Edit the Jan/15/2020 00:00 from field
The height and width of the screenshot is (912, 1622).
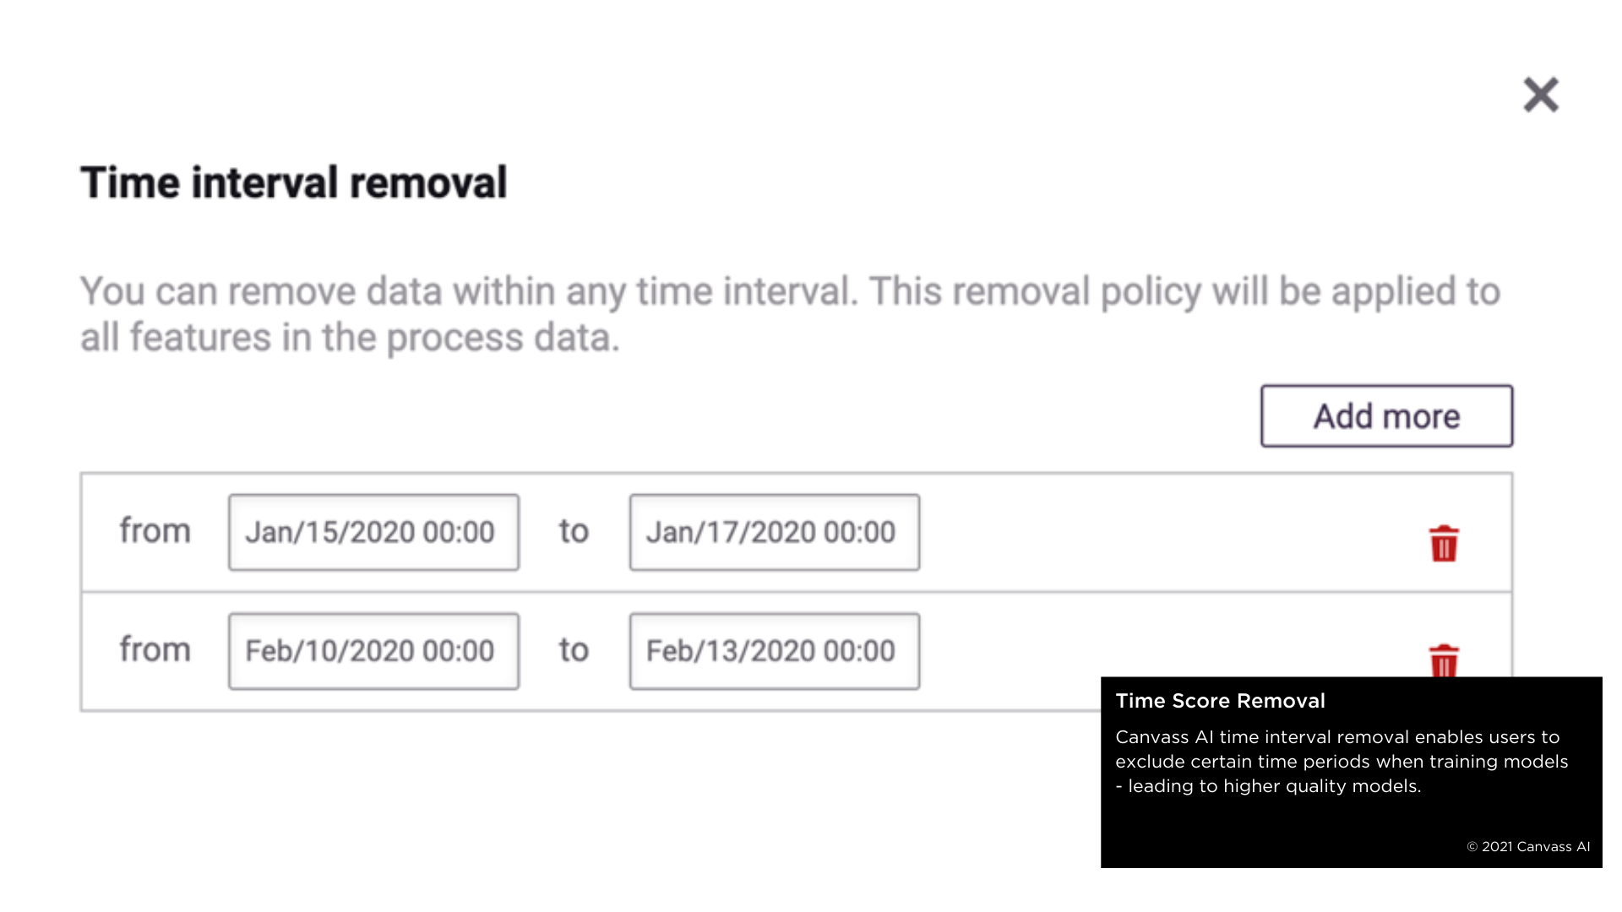coord(373,533)
